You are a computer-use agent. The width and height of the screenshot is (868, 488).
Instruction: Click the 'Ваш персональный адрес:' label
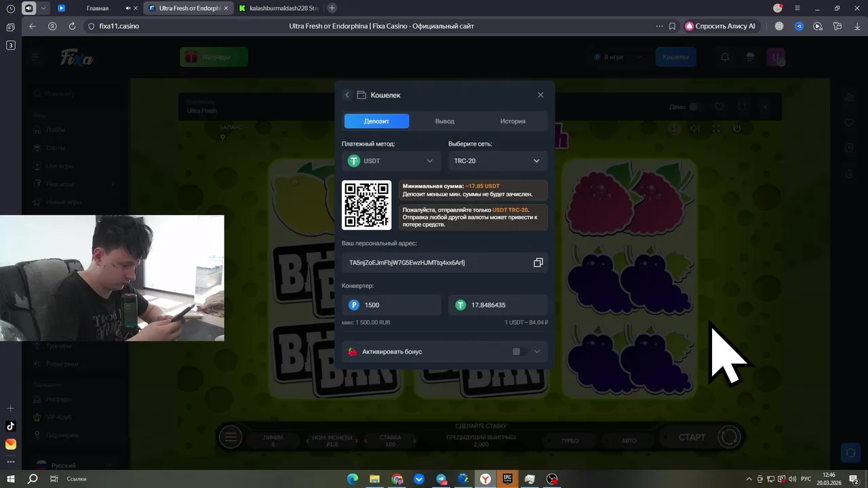click(379, 243)
